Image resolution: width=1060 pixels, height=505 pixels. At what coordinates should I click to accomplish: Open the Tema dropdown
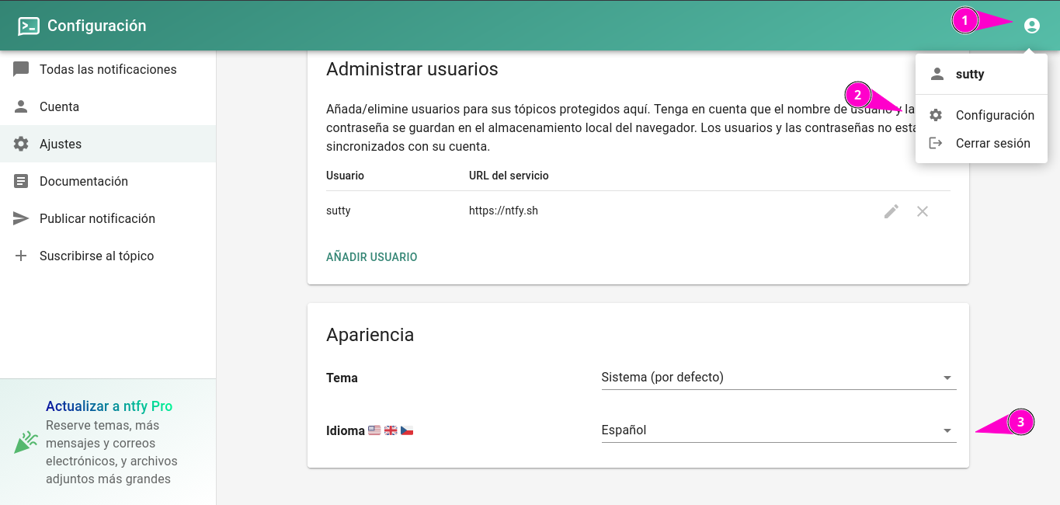[x=778, y=378]
